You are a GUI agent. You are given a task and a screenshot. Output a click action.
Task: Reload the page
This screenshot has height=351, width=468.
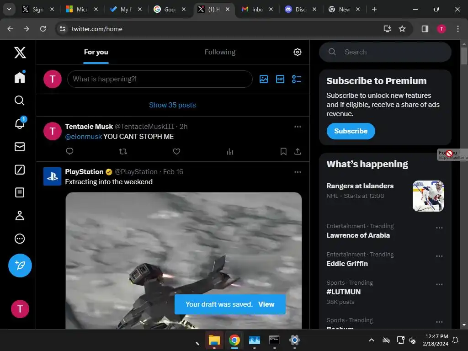click(43, 29)
